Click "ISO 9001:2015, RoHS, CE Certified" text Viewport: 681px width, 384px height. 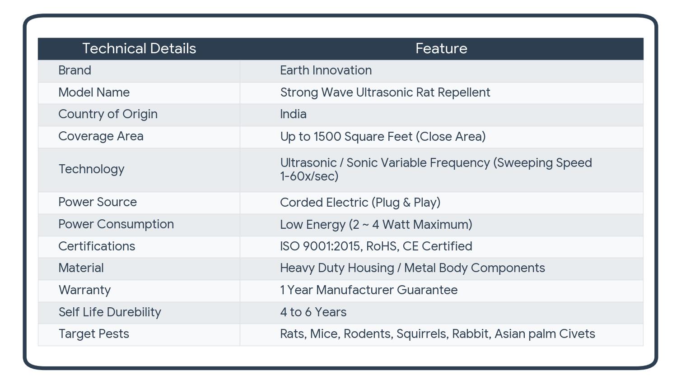(x=376, y=246)
